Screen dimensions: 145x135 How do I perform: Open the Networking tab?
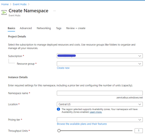44,28
